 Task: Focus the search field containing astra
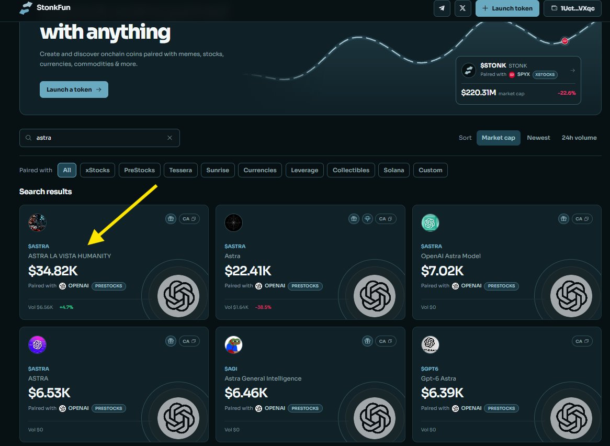(99, 138)
